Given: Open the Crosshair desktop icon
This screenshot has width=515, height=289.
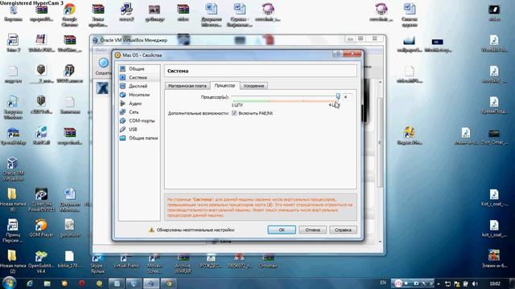Looking at the screenshot, I should 268,261.
